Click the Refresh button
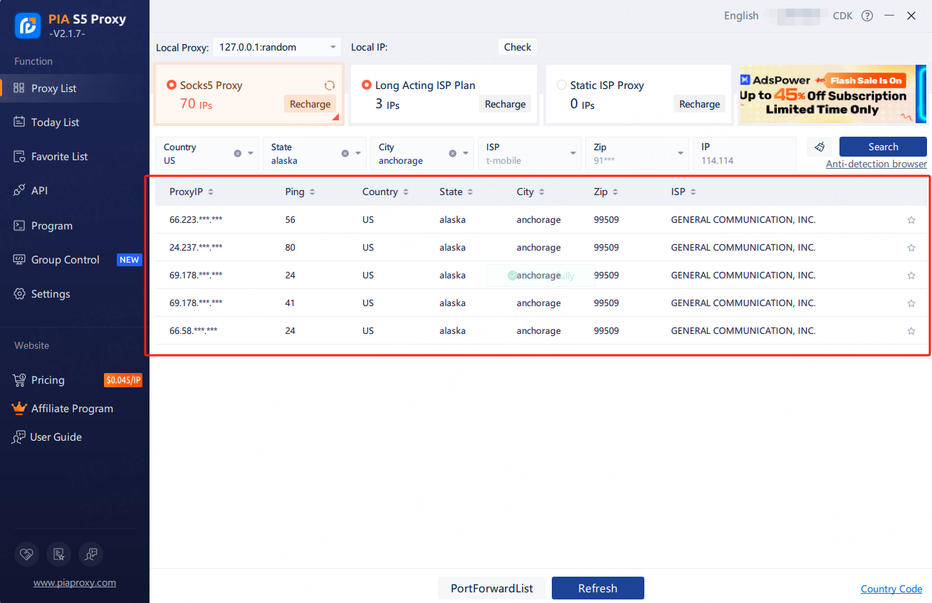 597,588
